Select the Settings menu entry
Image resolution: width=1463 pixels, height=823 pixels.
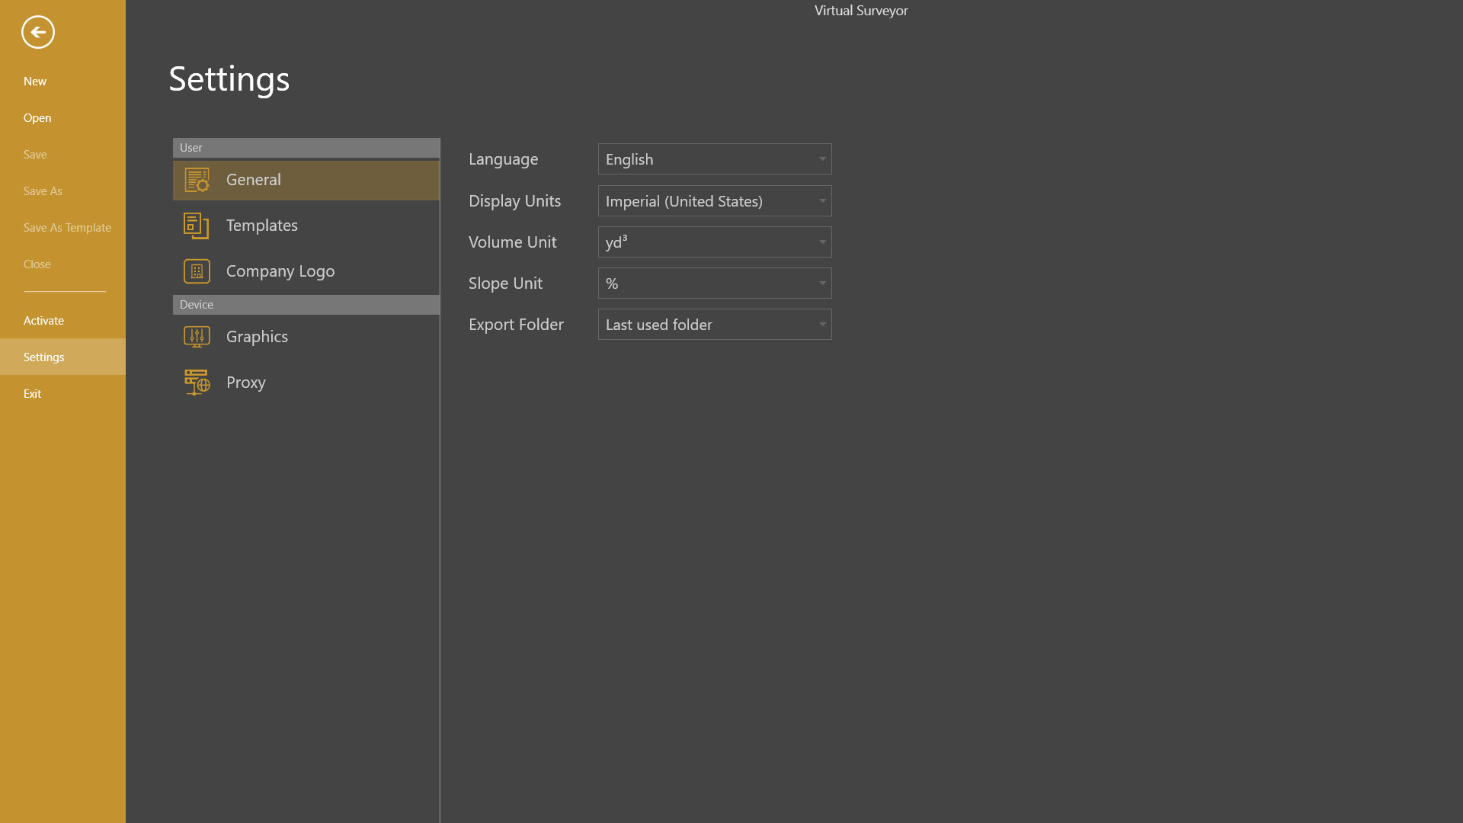pyautogui.click(x=44, y=357)
